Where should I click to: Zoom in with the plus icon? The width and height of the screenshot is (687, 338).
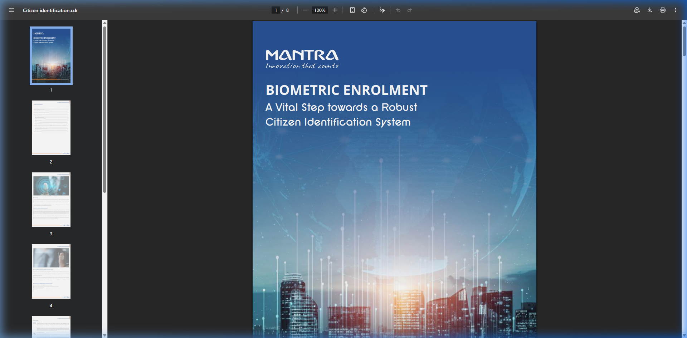pos(335,10)
